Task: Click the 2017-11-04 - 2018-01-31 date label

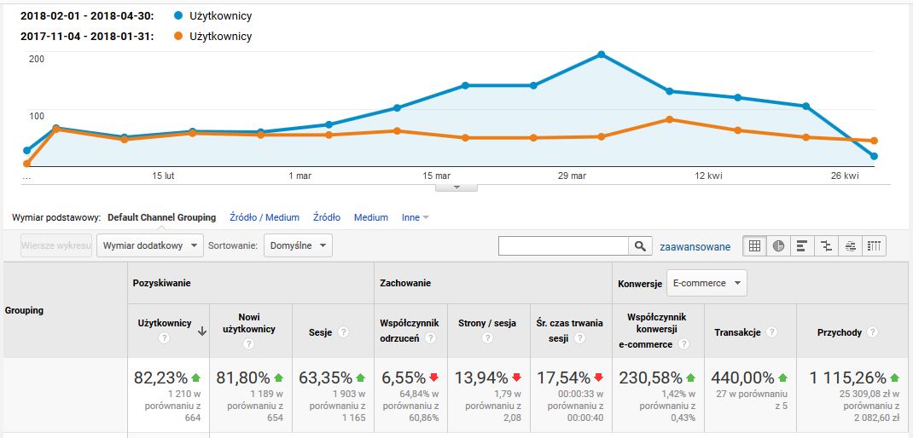Action: pyautogui.click(x=87, y=36)
